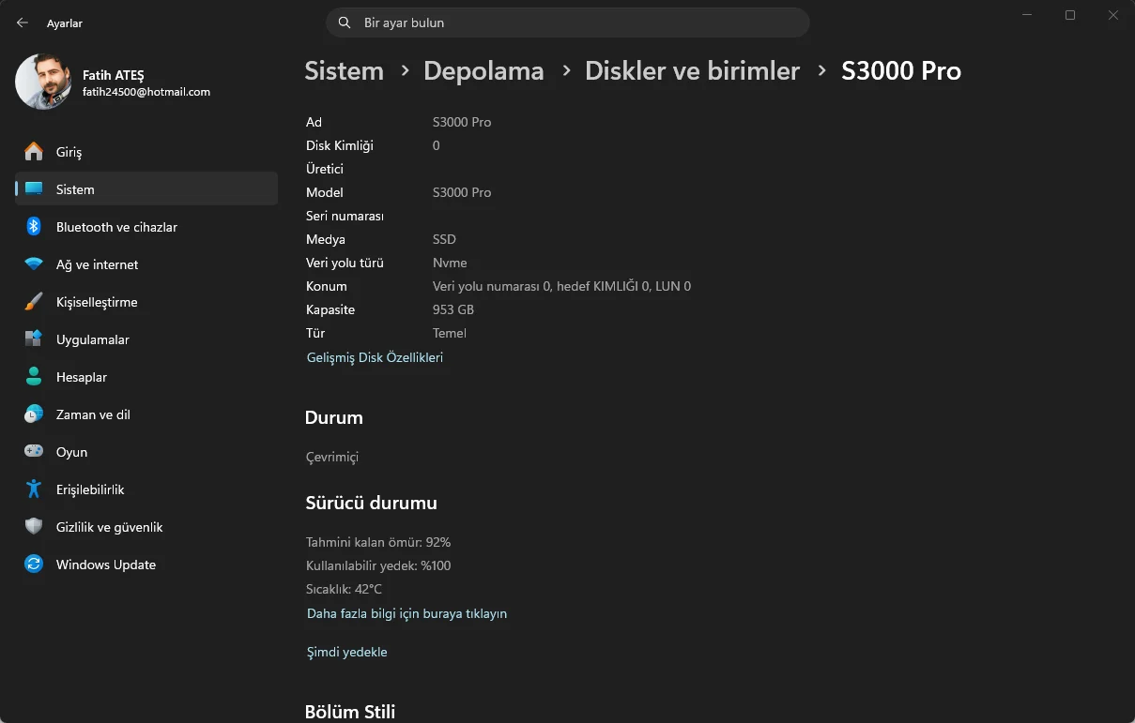The height and width of the screenshot is (723, 1135).
Task: Click the Erişilebilirlik accessibility icon
Action: (34, 490)
